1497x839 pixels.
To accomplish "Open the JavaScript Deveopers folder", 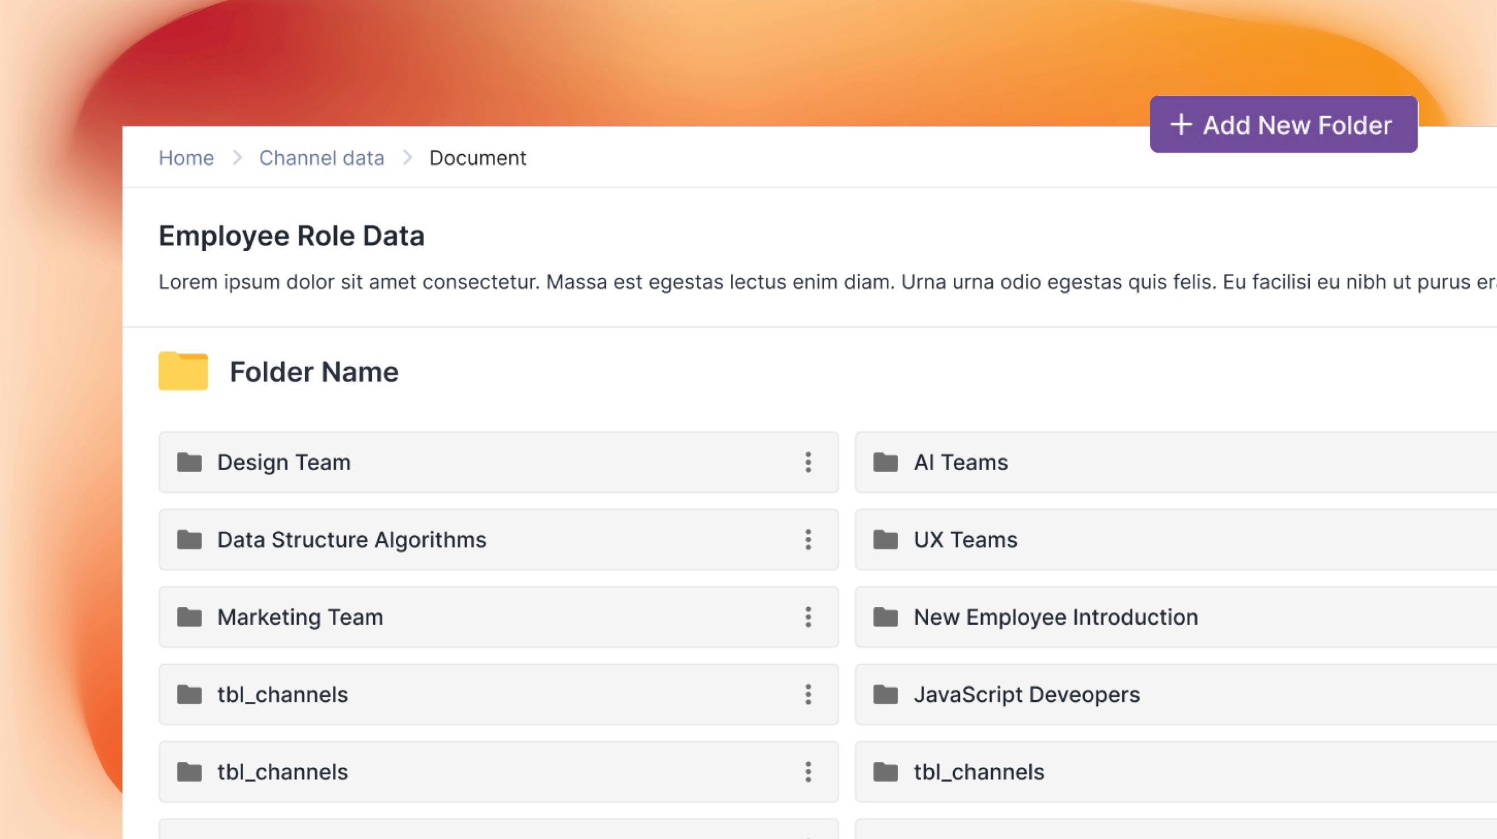I will pyautogui.click(x=1176, y=694).
